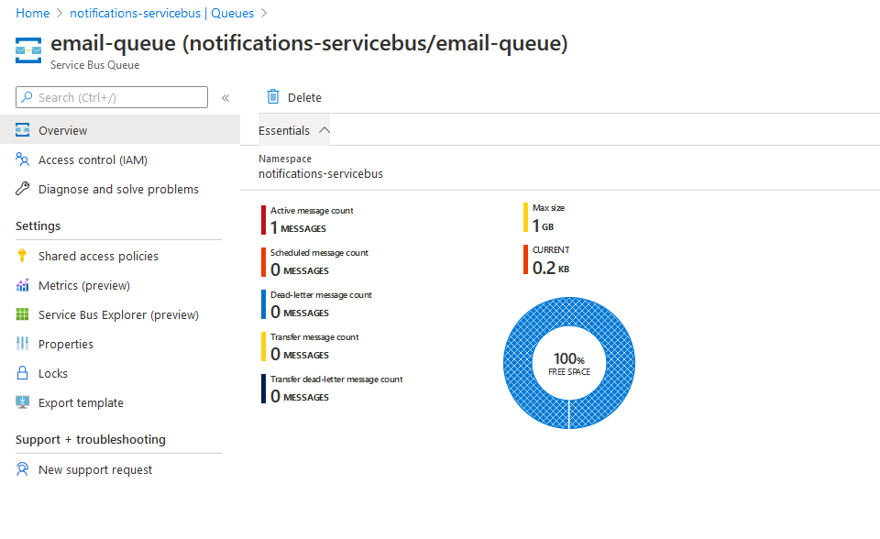Click the Service Bus Explorer grid icon

(x=22, y=314)
